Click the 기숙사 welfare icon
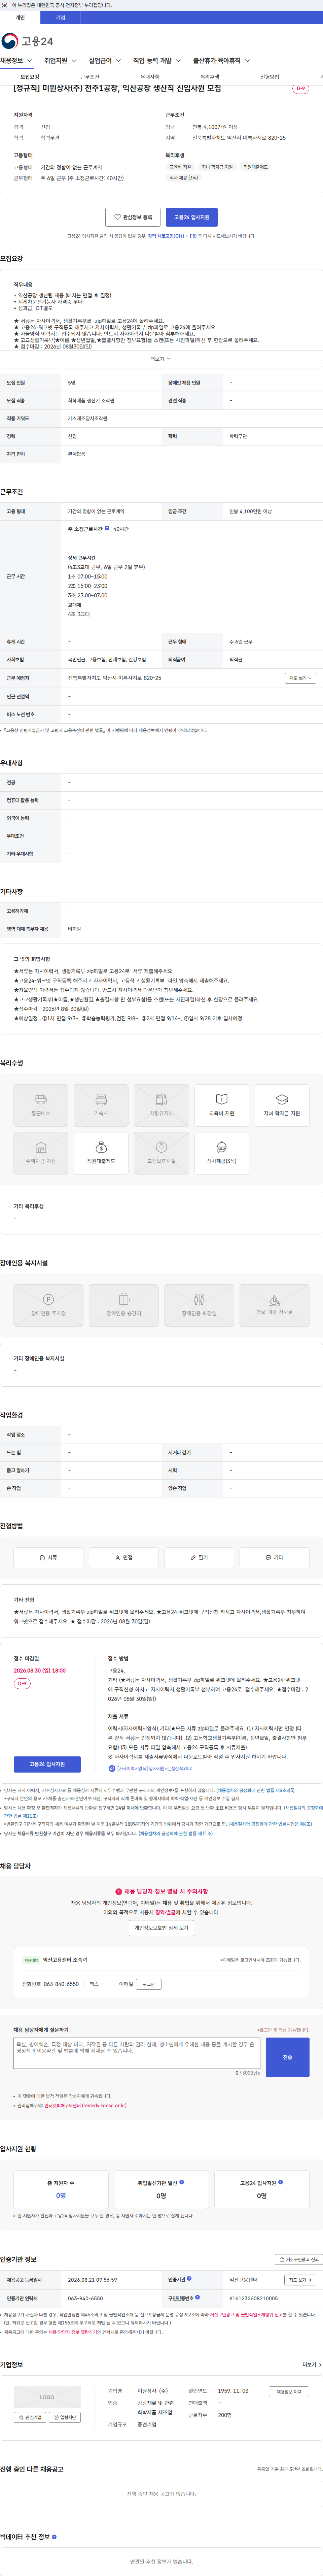The image size is (323, 2576). coord(101,1105)
